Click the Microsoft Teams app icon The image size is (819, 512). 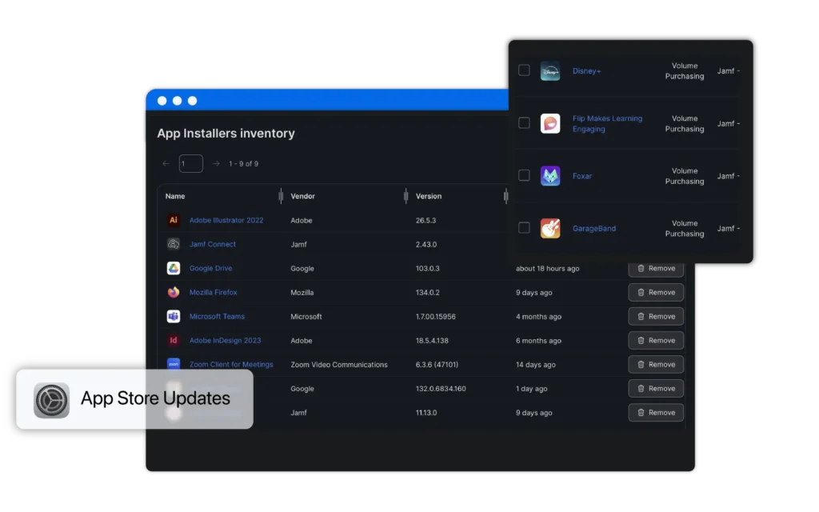coord(174,317)
